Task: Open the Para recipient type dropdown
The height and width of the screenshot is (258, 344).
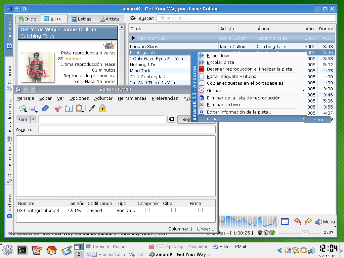Action: tap(26, 119)
